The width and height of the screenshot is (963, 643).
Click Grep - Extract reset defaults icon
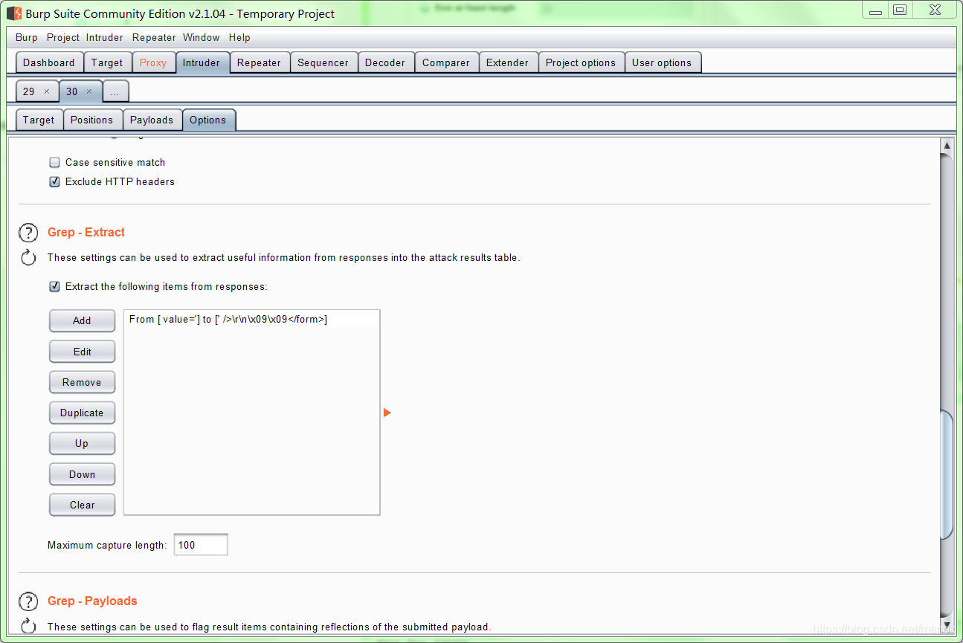(28, 258)
